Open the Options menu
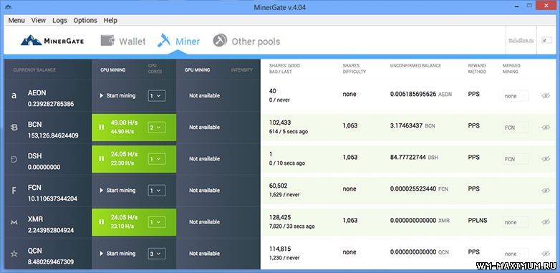The height and width of the screenshot is (273, 560). [85, 20]
